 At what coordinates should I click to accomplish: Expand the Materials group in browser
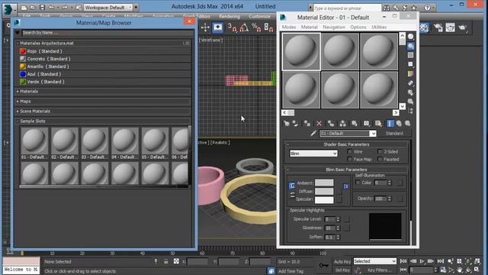[18, 92]
